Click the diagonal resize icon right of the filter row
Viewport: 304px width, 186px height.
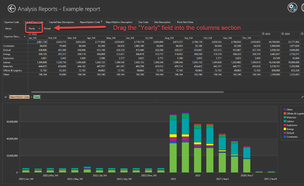click(301, 97)
